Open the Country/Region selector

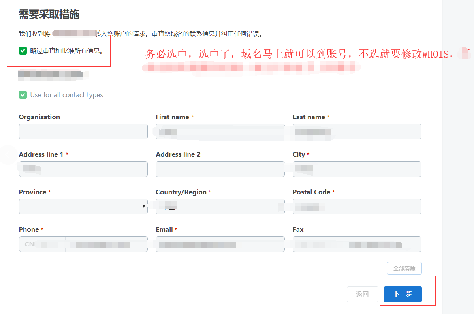[220, 207]
